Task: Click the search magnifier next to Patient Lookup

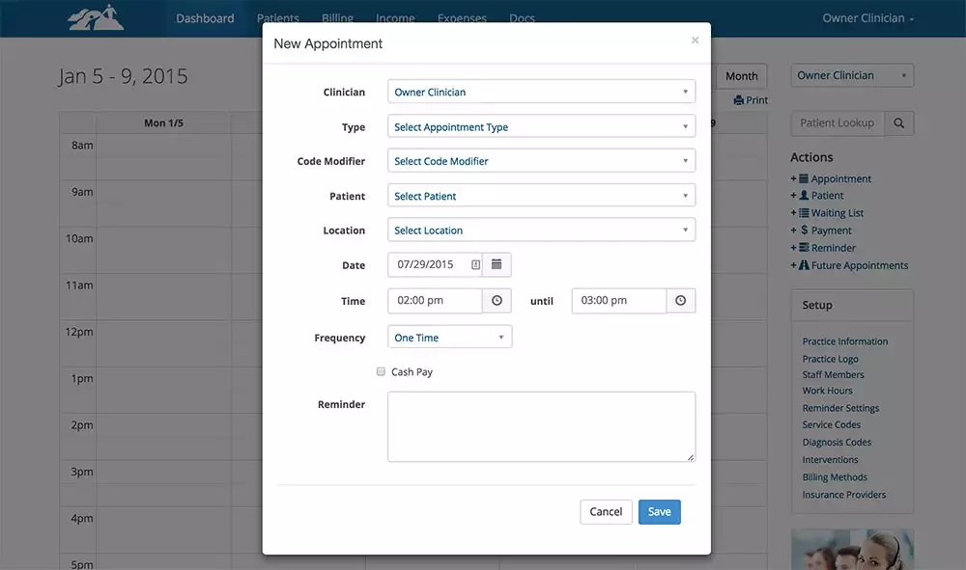Action: coord(898,123)
